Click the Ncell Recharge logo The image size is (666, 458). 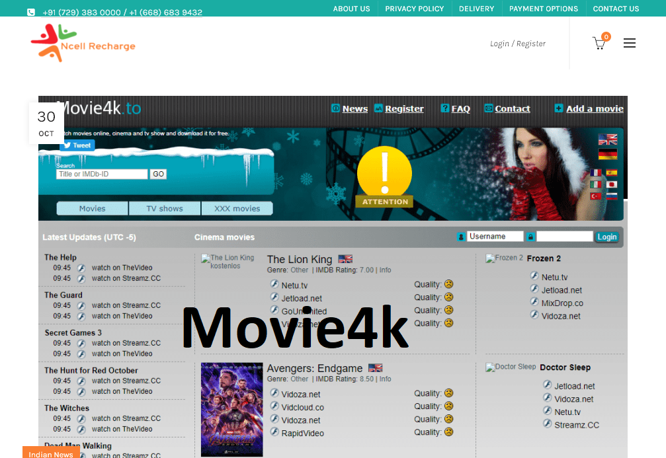pos(83,43)
